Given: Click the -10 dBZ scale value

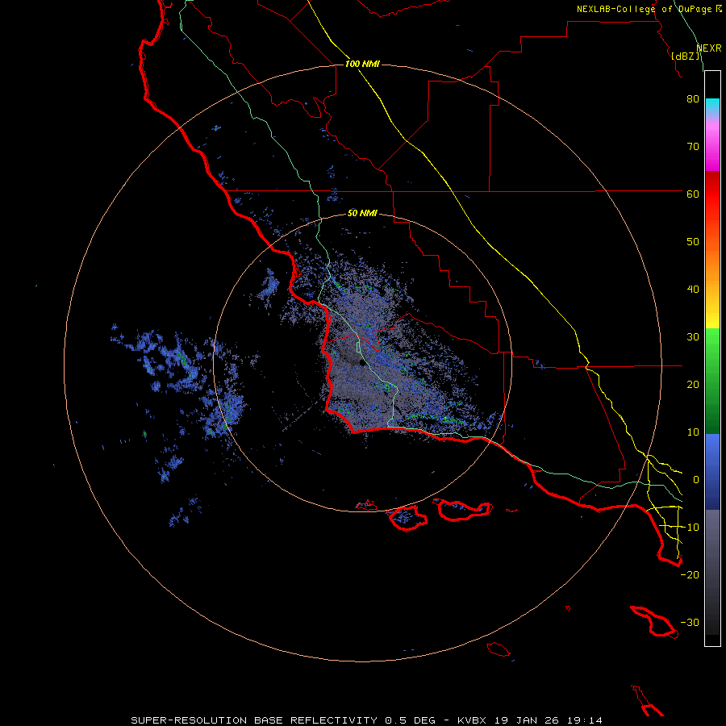Looking at the screenshot, I should tap(690, 528).
